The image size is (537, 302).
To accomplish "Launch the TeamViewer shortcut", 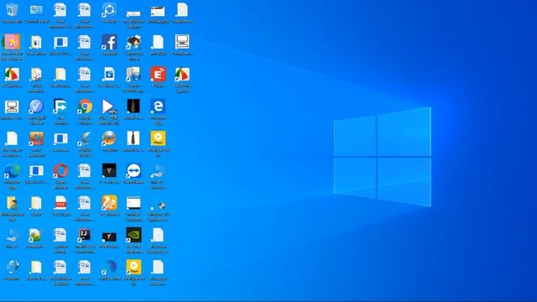I will pyautogui.click(x=133, y=171).
